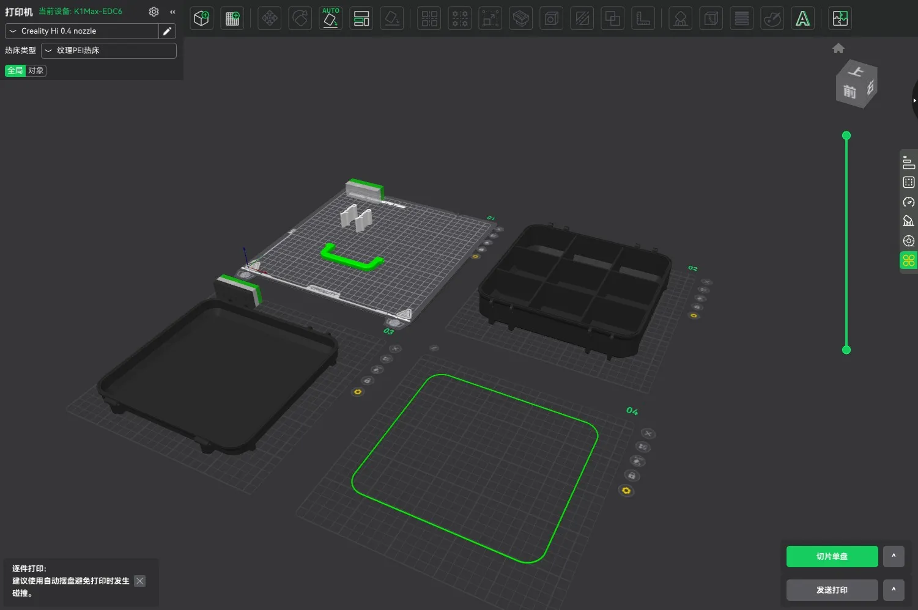This screenshot has width=918, height=610.
Task: Open the text emboss 'A' tool
Action: pos(802,18)
